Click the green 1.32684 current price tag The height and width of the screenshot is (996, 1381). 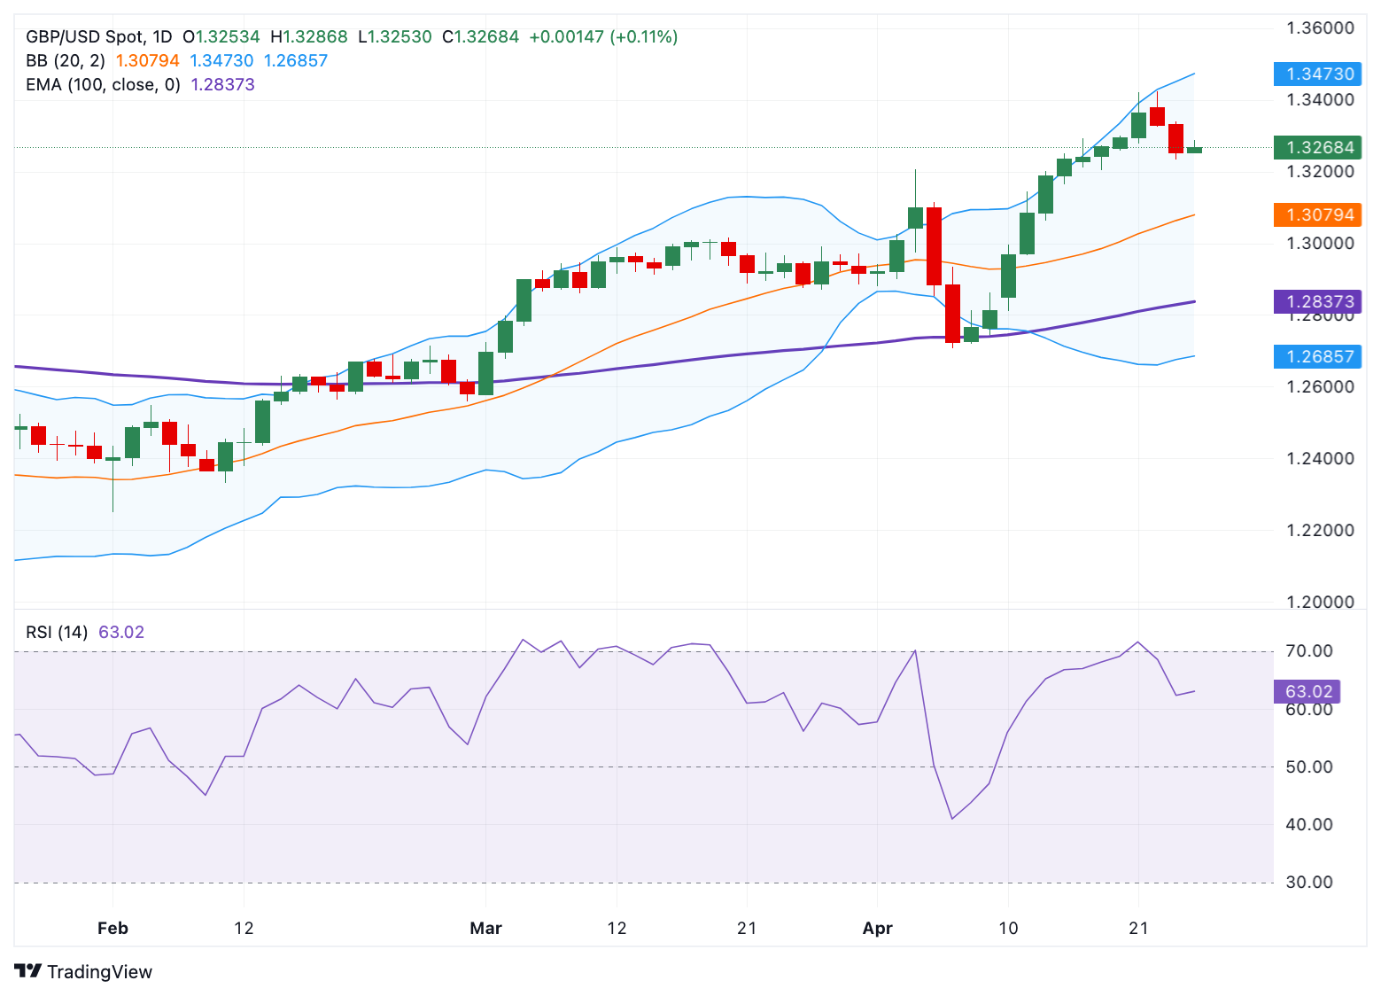[x=1317, y=148]
